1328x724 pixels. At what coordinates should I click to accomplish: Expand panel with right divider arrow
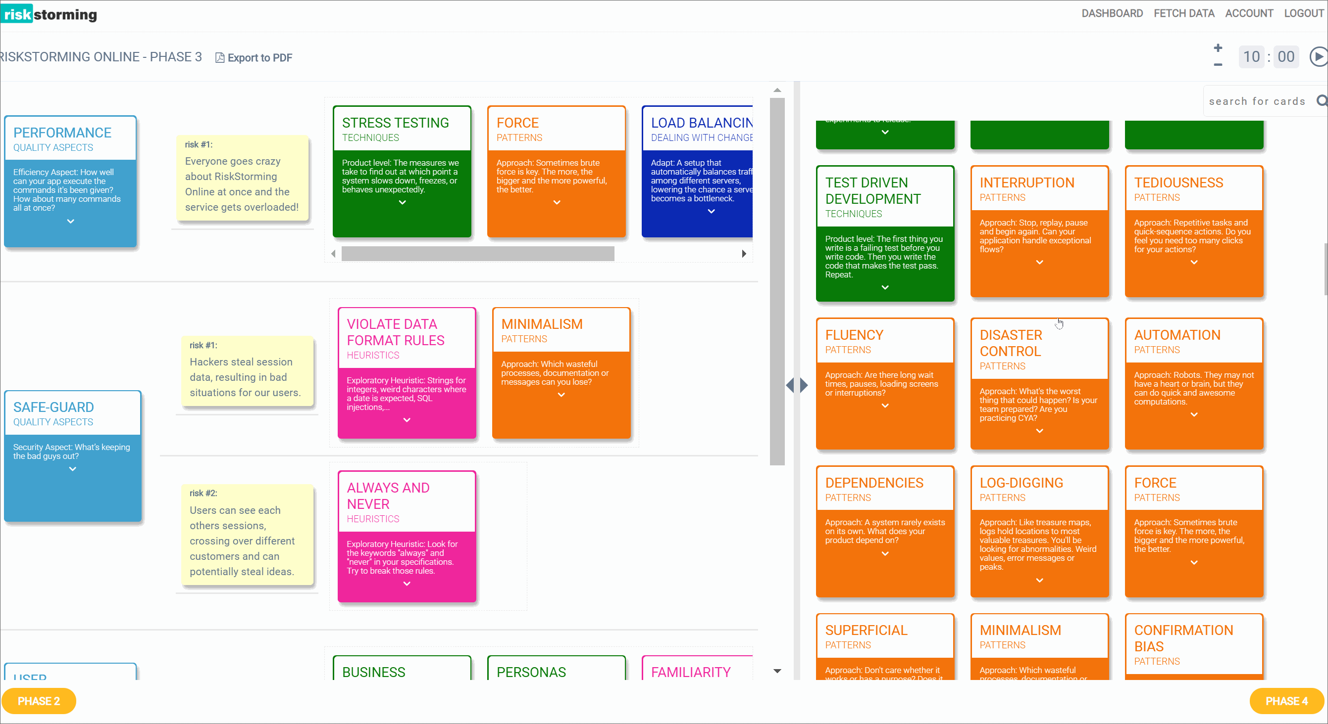804,385
